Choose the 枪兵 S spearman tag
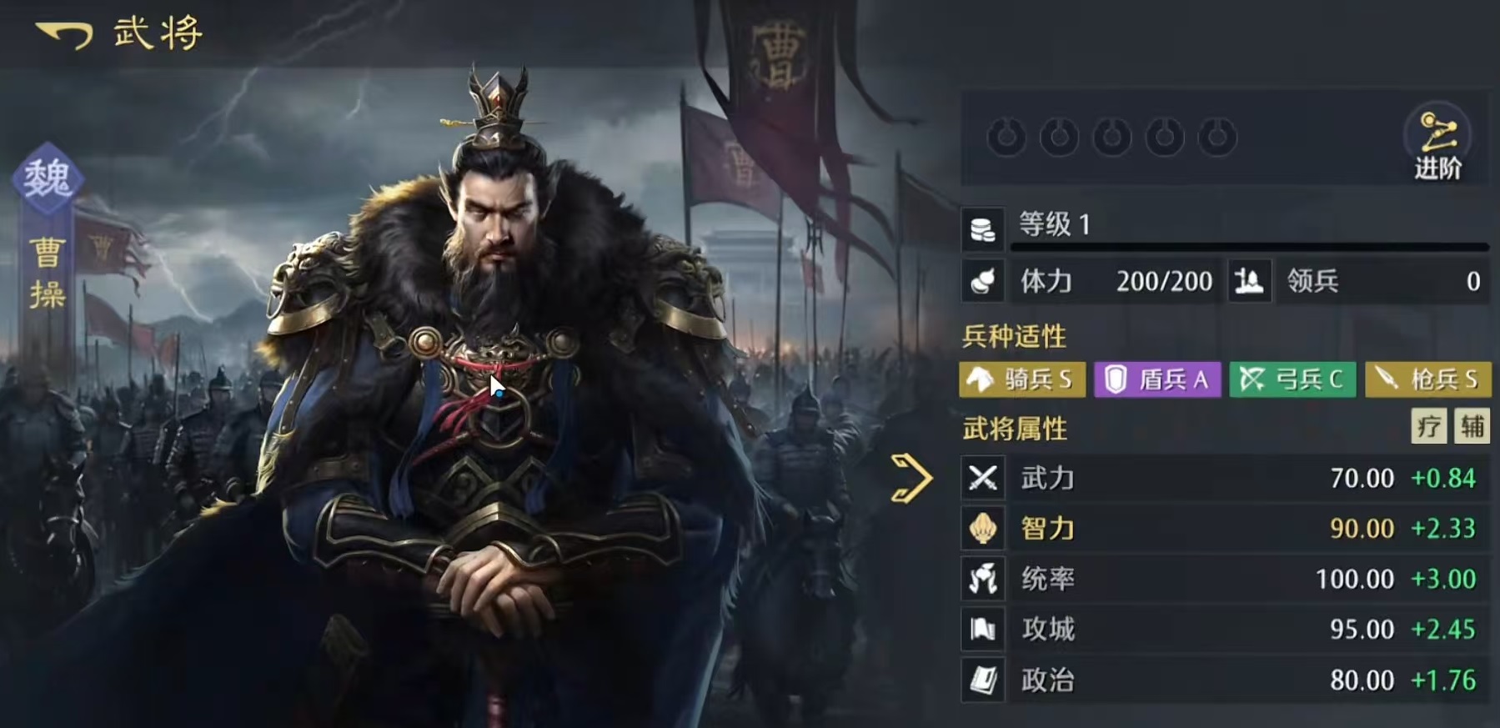Image resolution: width=1500 pixels, height=728 pixels. click(x=1427, y=379)
